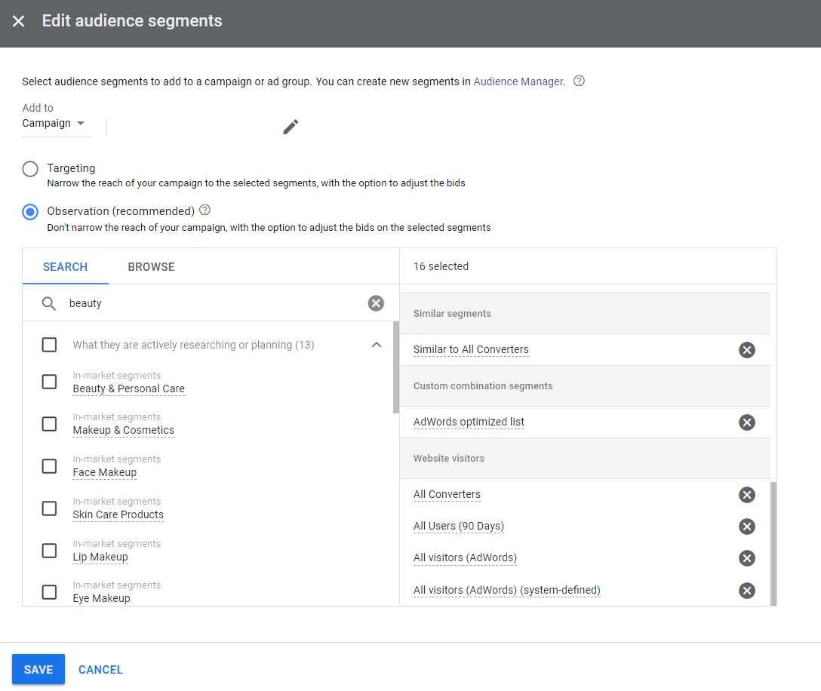Check the Skin Care Products checkbox
This screenshot has height=691, width=821.
click(49, 508)
